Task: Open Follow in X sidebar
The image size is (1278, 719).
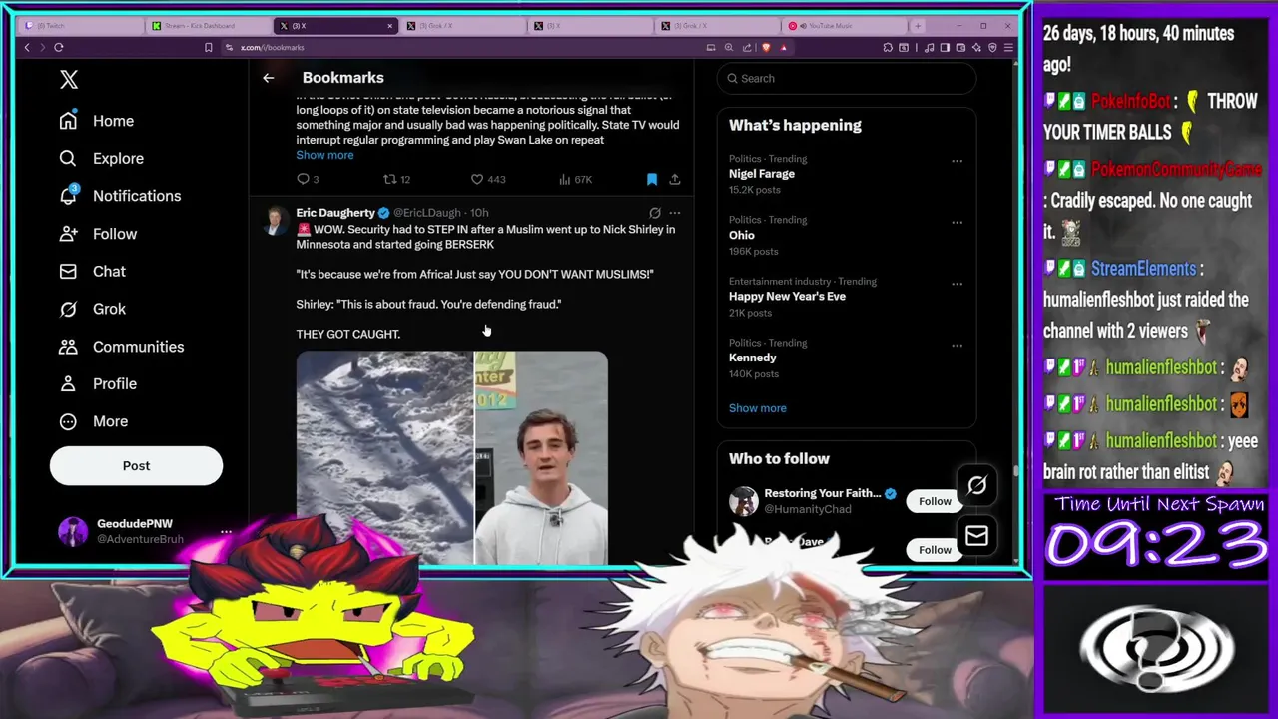Action: click(98, 234)
